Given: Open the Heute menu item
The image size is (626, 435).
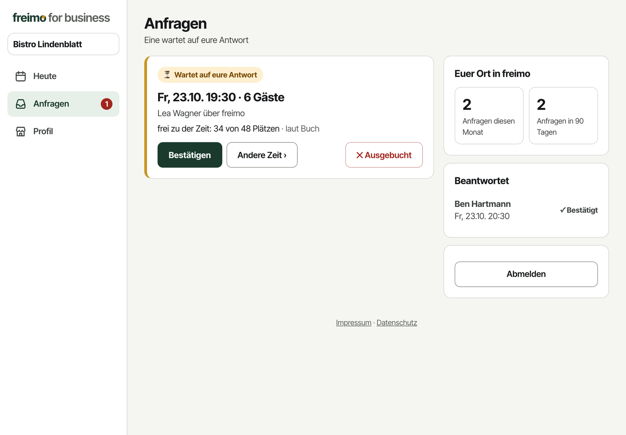Looking at the screenshot, I should click(x=63, y=76).
